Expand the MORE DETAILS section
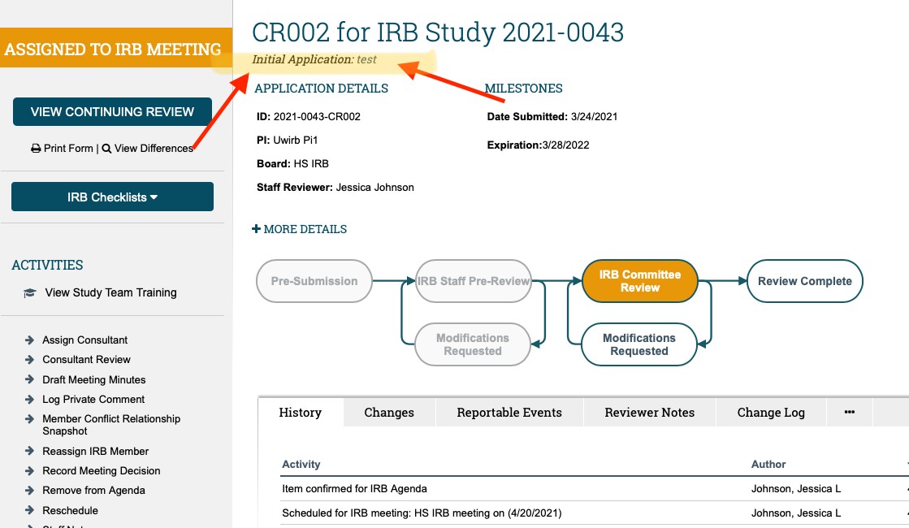This screenshot has width=909, height=528. [300, 229]
